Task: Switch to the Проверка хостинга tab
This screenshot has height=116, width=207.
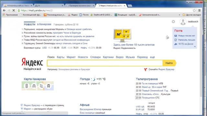Action: [80, 6]
